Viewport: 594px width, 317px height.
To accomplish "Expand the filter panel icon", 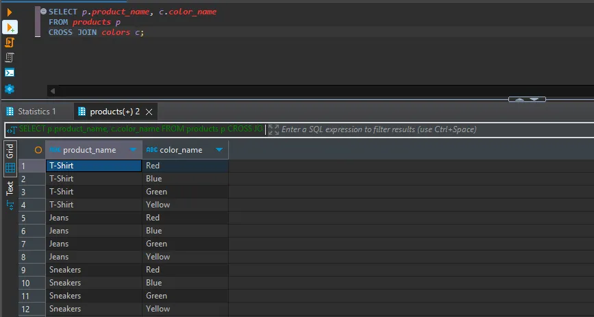I will pos(273,129).
